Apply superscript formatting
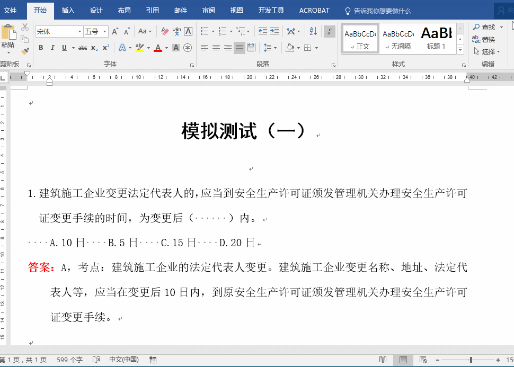 coord(106,48)
